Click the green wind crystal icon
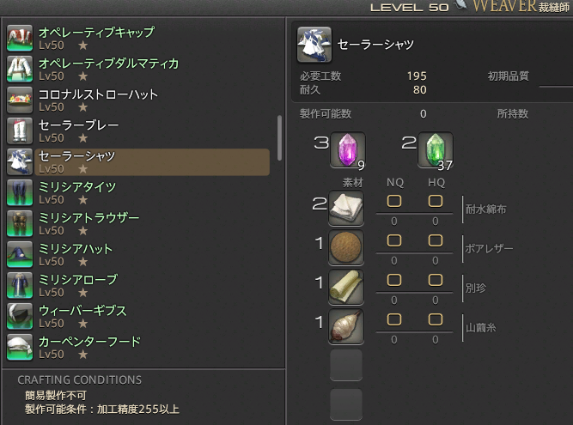This screenshot has width=573, height=425. [436, 150]
